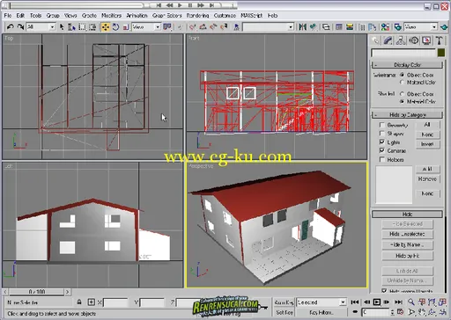Click the current frame number field
Screen dimensions: 451x320
click(375, 312)
